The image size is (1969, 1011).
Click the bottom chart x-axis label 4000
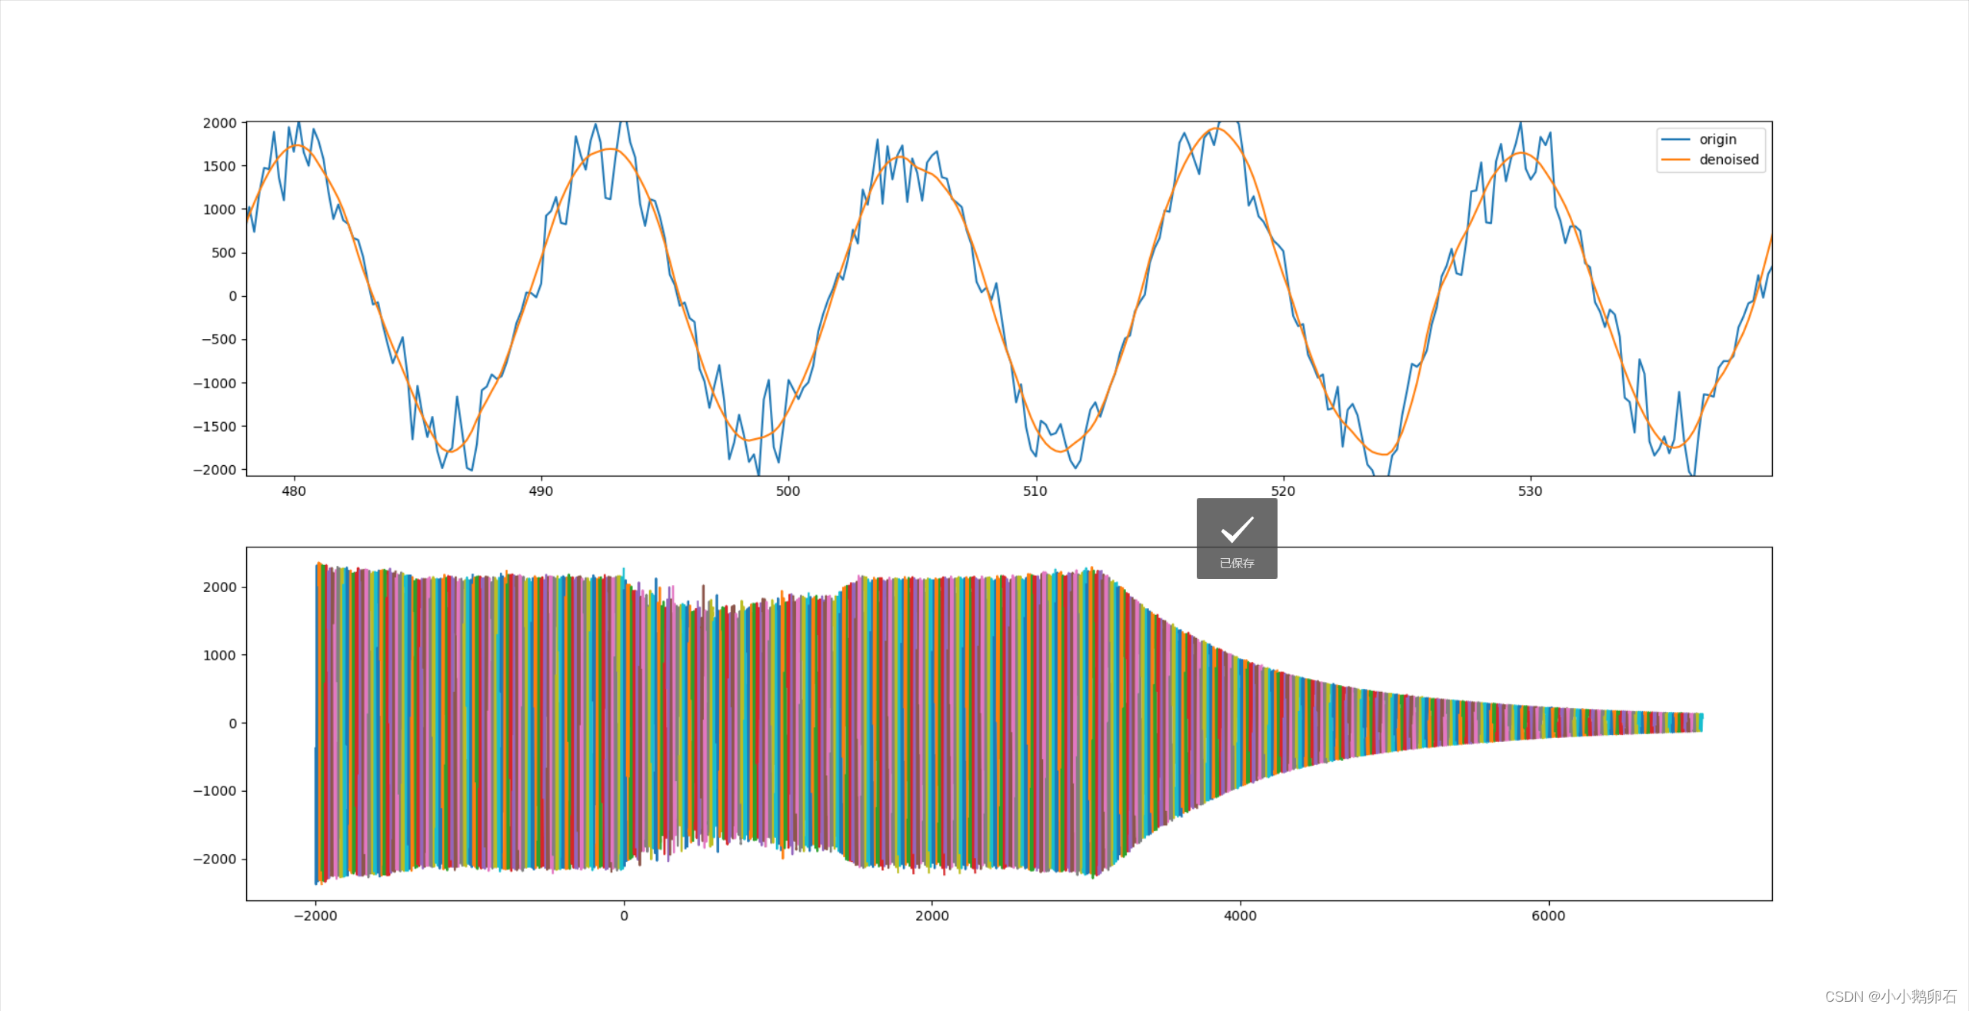(x=1240, y=916)
